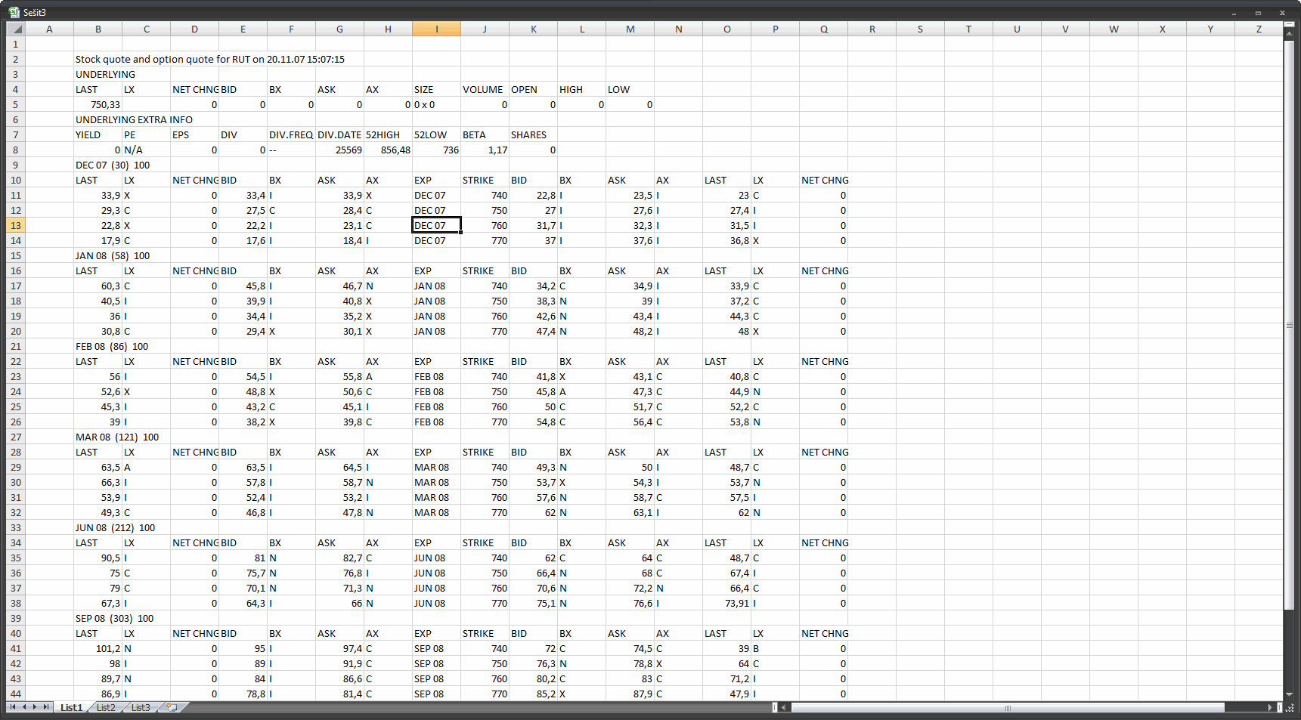The image size is (1301, 720).
Task: Click the N/A cell under PE
Action: [x=147, y=150]
